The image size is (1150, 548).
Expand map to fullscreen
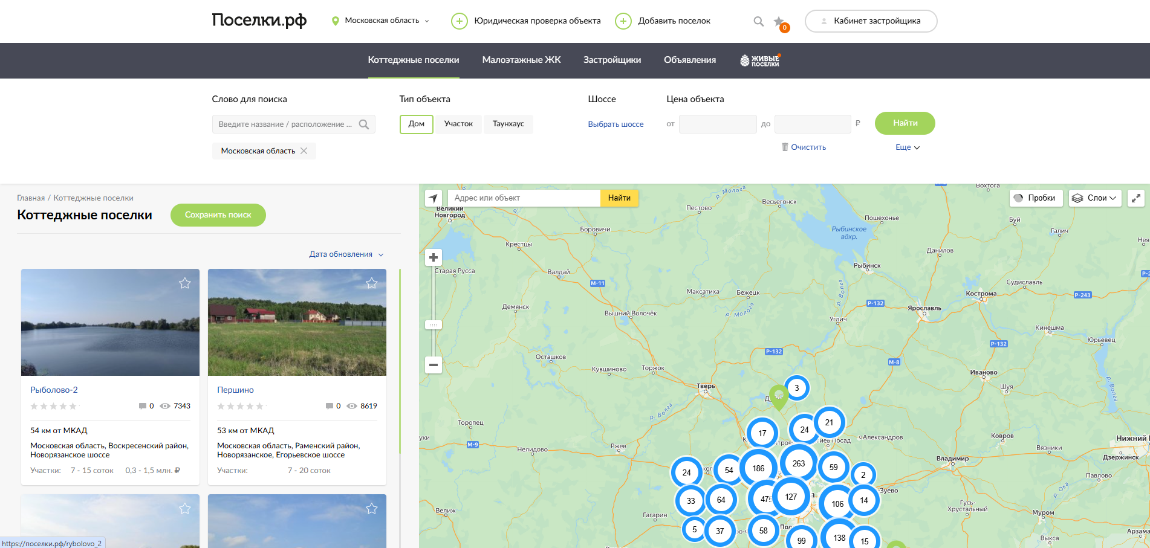coord(1136,198)
